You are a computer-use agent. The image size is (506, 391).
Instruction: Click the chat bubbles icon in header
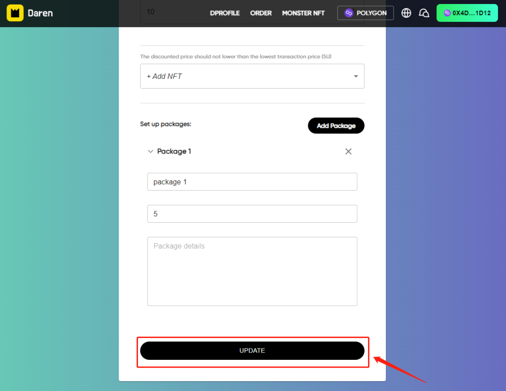pos(424,13)
